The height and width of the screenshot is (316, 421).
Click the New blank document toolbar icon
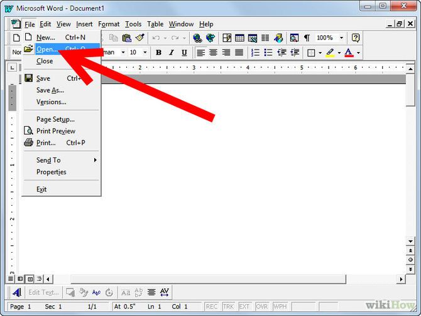tap(16, 38)
